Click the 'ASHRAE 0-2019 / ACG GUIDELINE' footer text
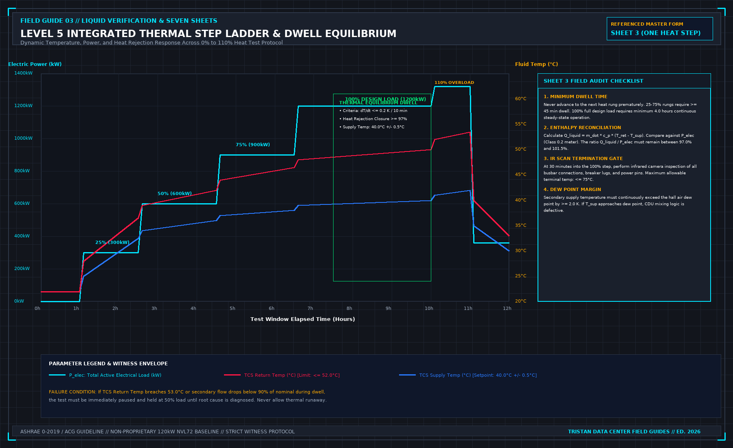 pos(158,432)
